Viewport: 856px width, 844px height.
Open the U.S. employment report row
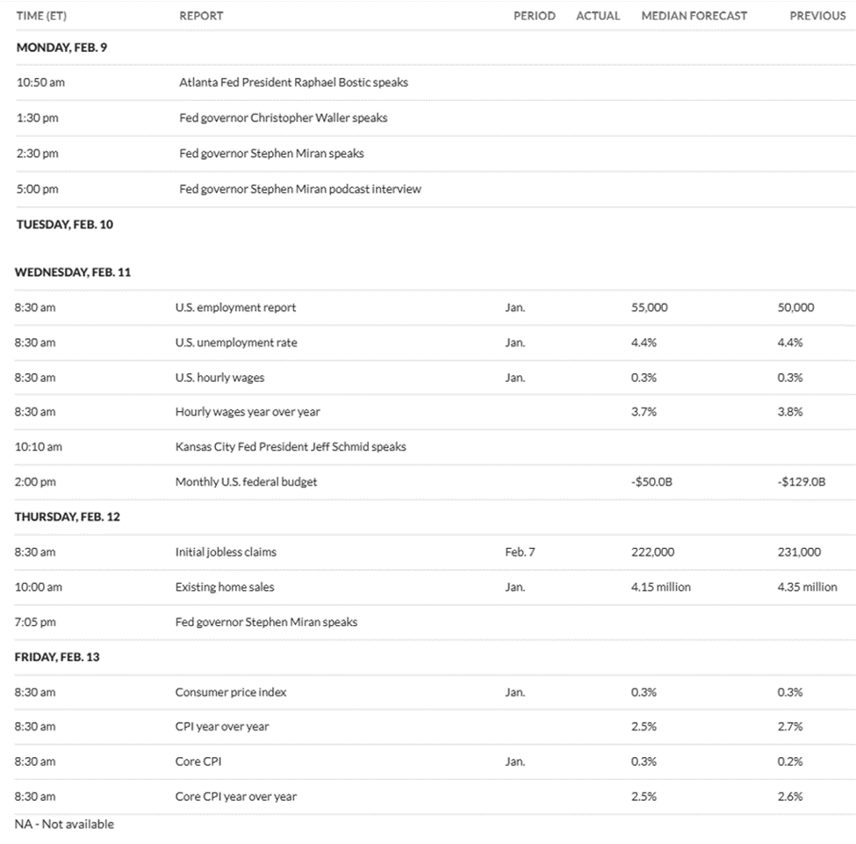point(235,307)
